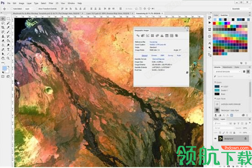Open the layer kind filter dropdown
The width and height of the screenshot is (252, 168).
(x=221, y=124)
